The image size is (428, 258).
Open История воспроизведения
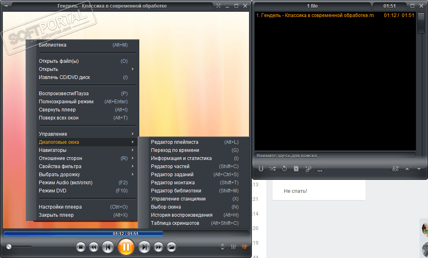[195, 215]
